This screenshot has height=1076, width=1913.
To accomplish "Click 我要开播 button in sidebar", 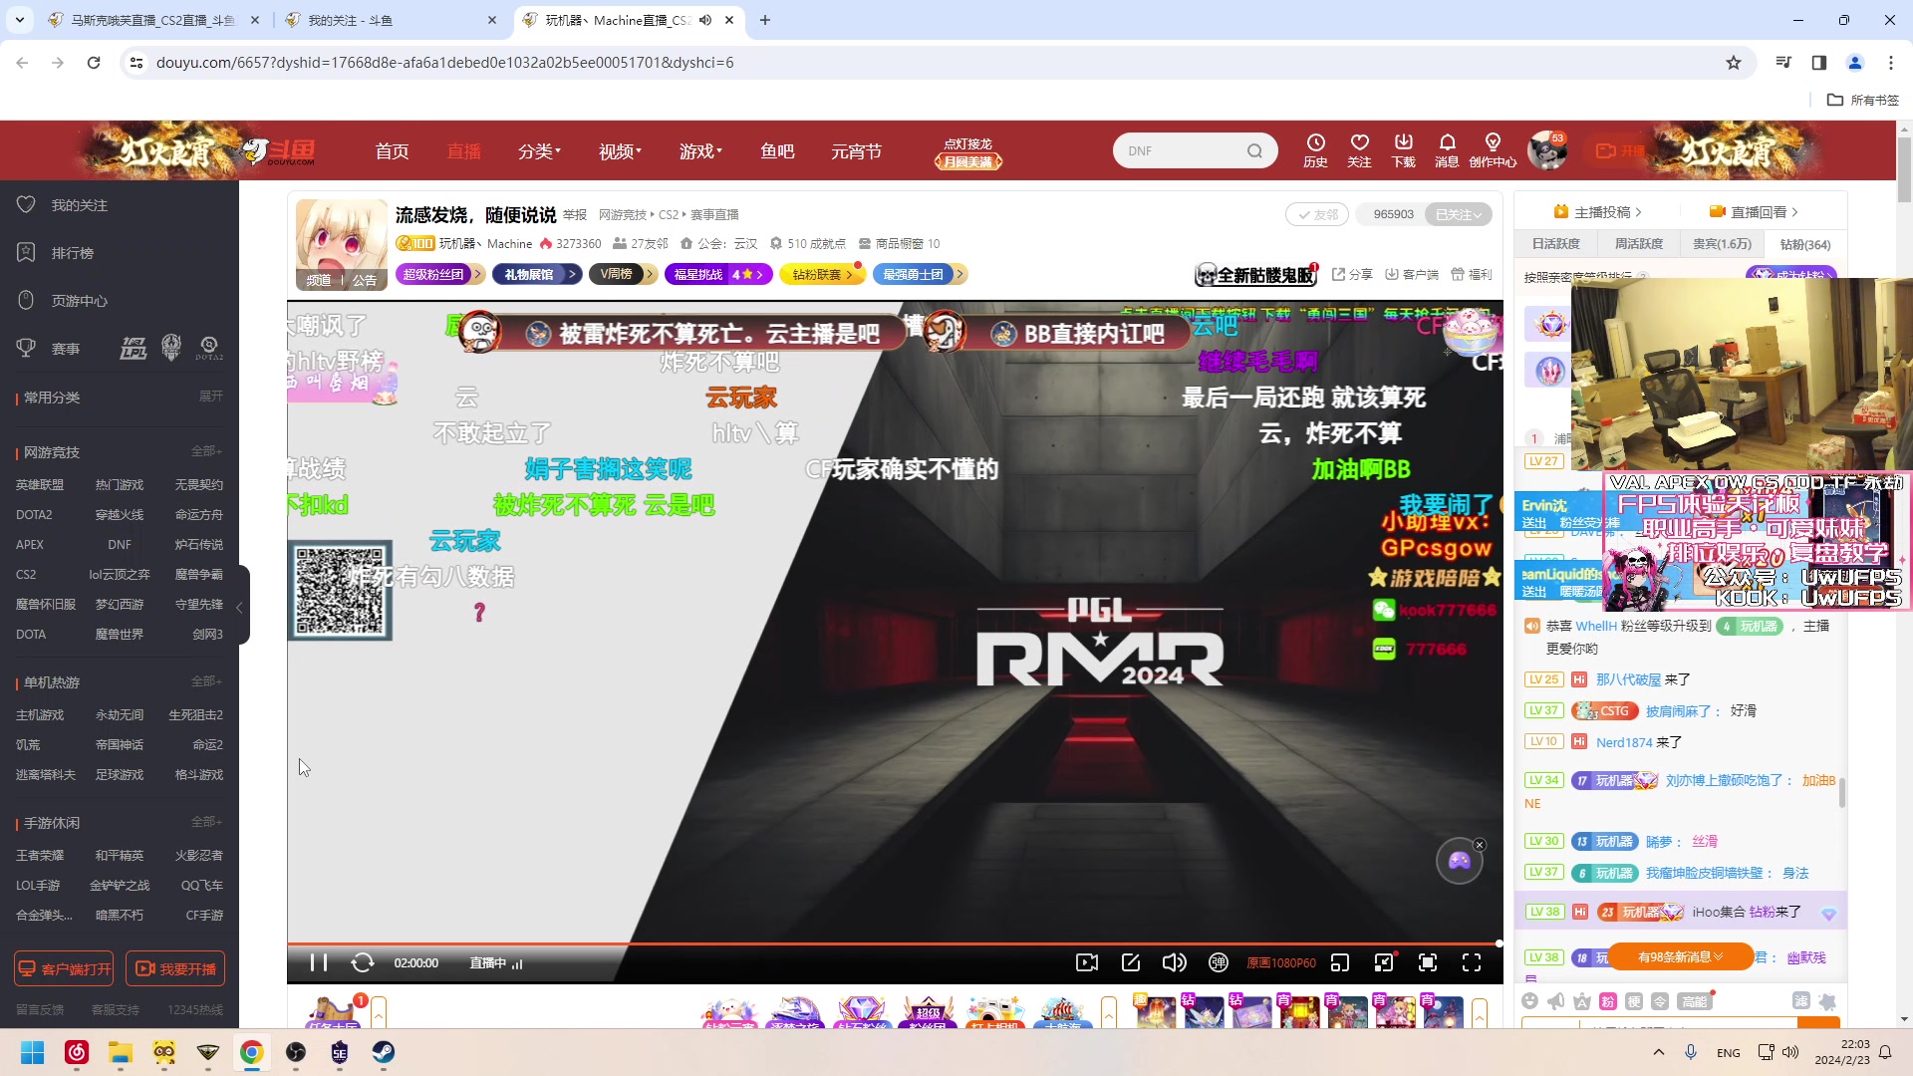I will click(x=175, y=968).
